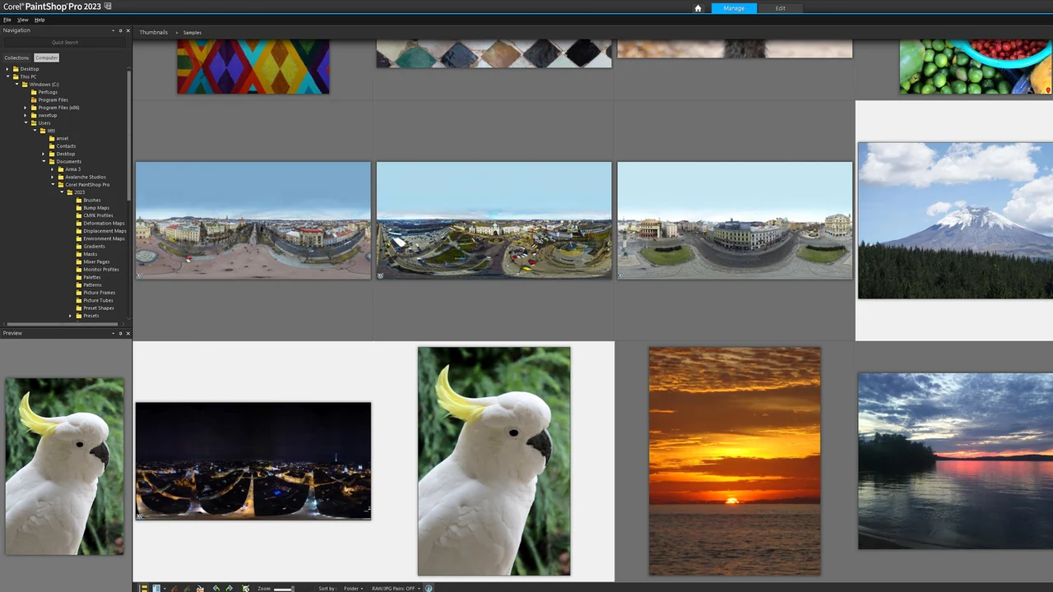Open the Help menu
Image resolution: width=1053 pixels, height=592 pixels.
(x=39, y=20)
